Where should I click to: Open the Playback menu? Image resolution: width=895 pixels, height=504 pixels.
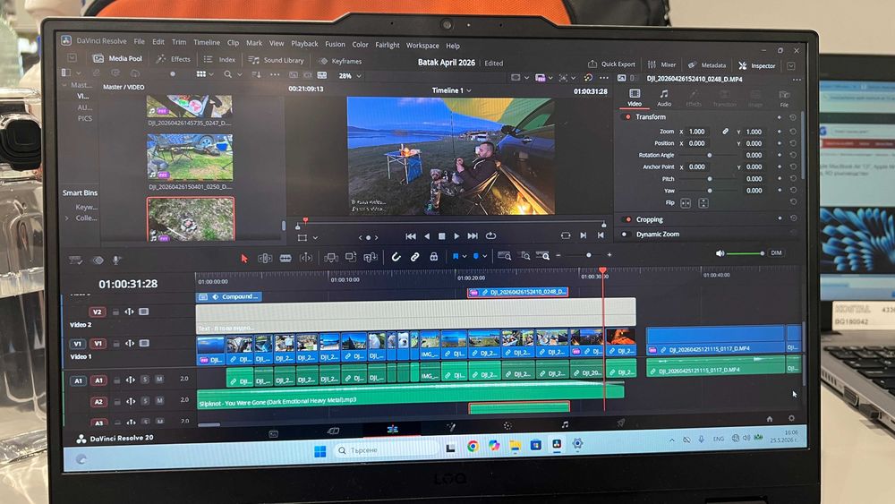305,43
